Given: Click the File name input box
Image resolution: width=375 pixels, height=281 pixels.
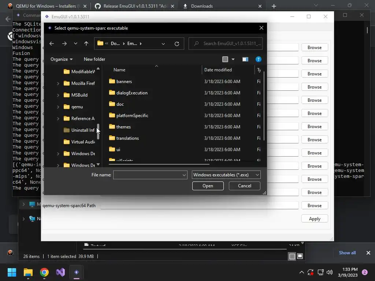Looking at the screenshot, I should (147, 175).
